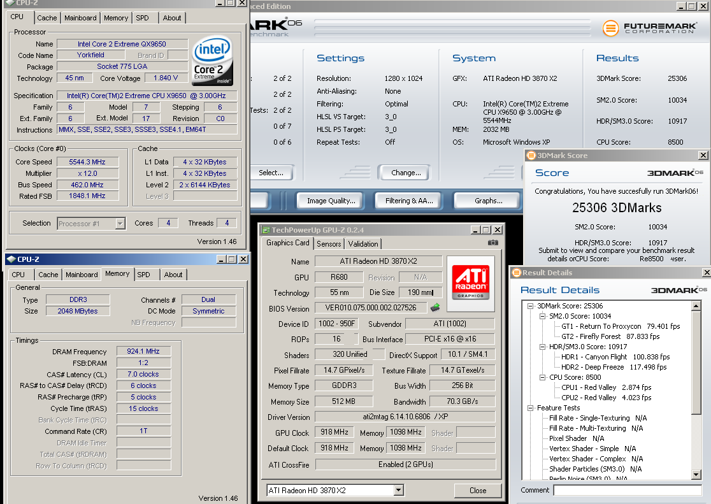
Task: Collapse the 3DMark Score: 25306 tree node
Action: tap(530, 306)
